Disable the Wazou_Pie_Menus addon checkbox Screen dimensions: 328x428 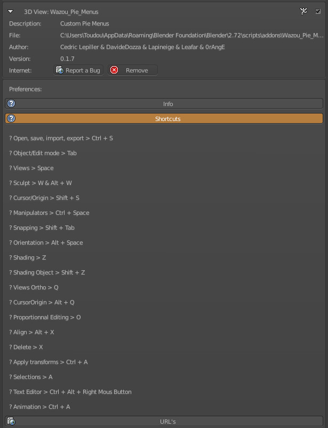click(x=318, y=11)
